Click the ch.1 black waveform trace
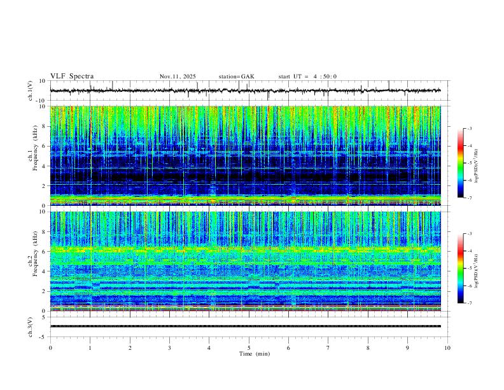This screenshot has height=390, width=504. click(245, 90)
